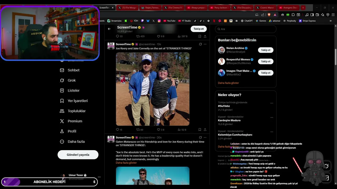The height and width of the screenshot is (189, 337).
Task: Open Sohbet messages in the sidebar
Action: (x=70, y=70)
